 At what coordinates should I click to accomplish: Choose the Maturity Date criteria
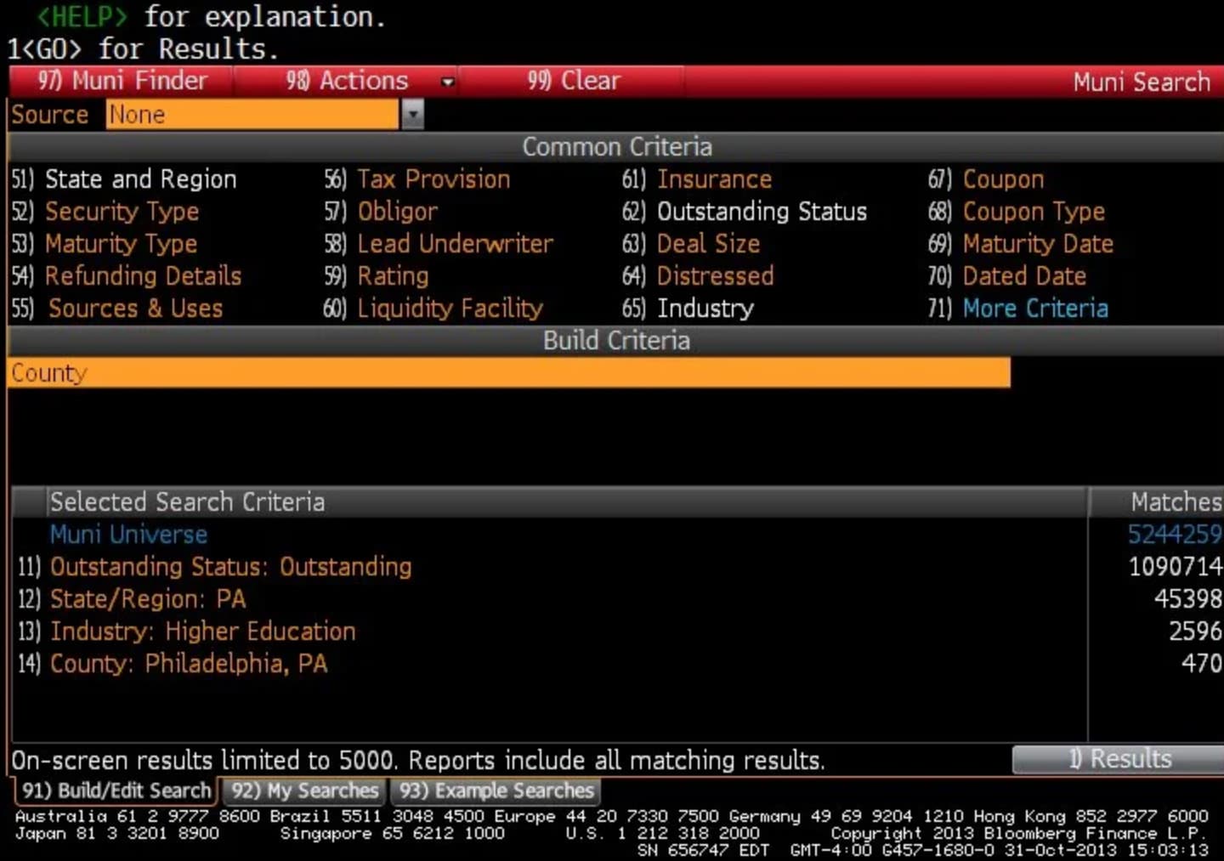1037,244
